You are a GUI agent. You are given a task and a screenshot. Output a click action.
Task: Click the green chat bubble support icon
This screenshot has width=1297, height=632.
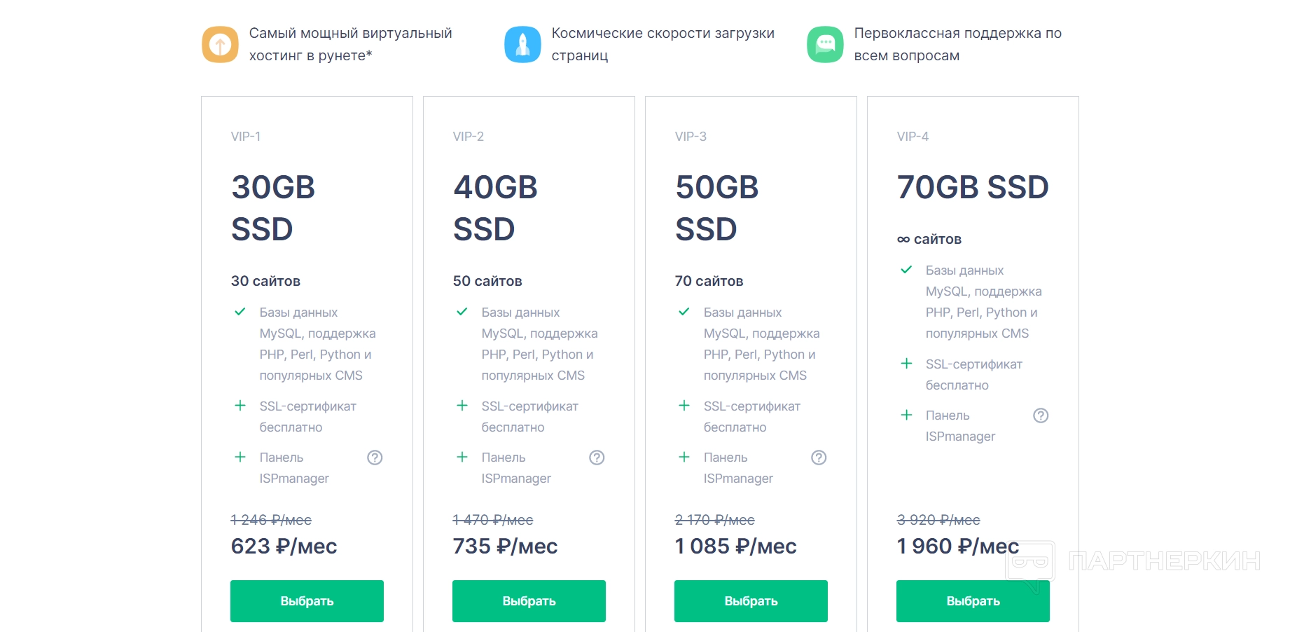(x=825, y=44)
